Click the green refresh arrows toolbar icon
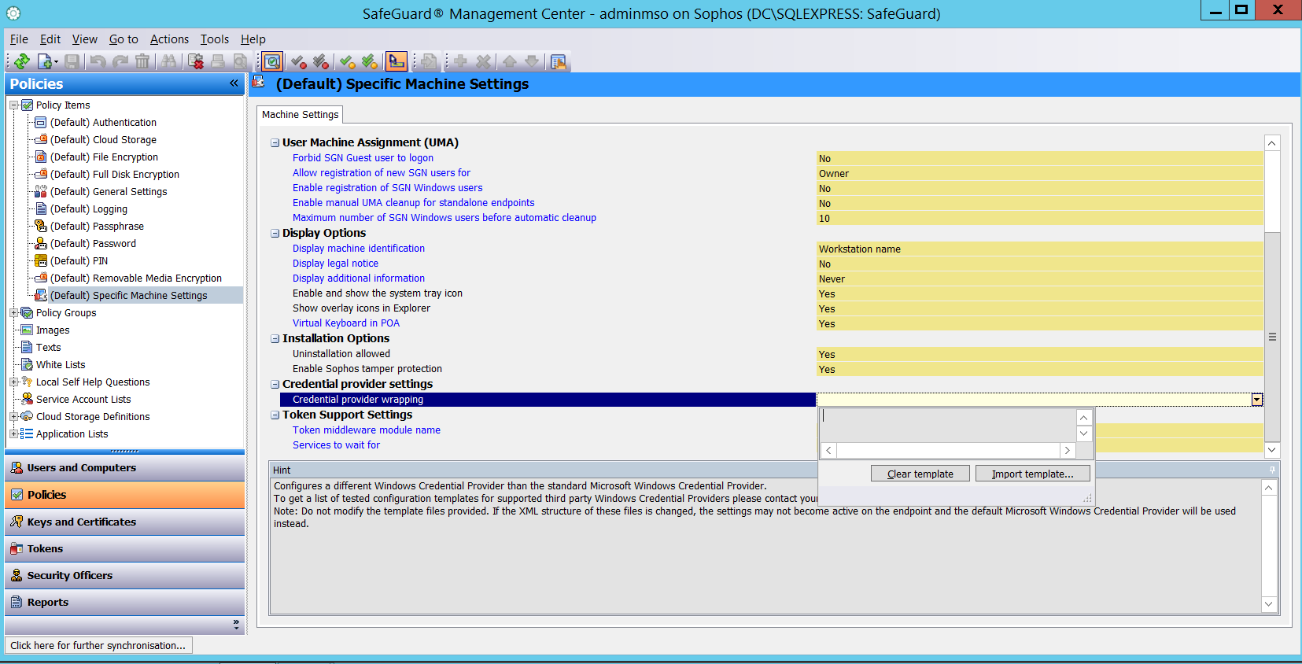1302x664 pixels. point(22,61)
